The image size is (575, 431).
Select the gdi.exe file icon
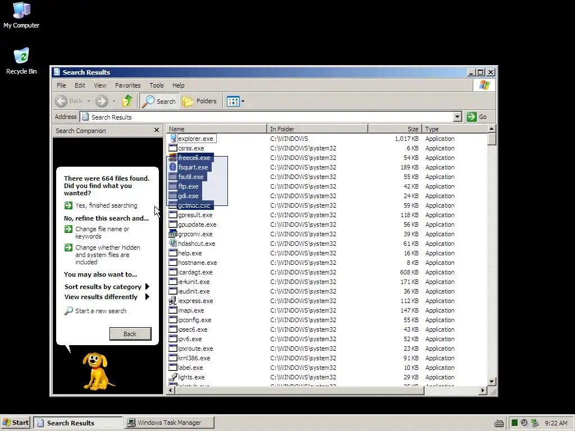pos(173,196)
